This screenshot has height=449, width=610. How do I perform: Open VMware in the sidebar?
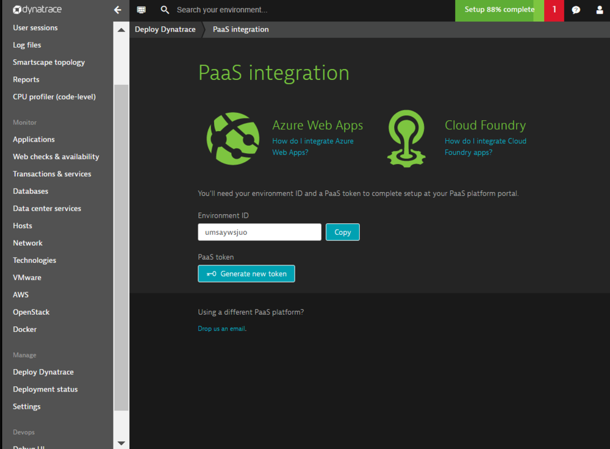27,278
